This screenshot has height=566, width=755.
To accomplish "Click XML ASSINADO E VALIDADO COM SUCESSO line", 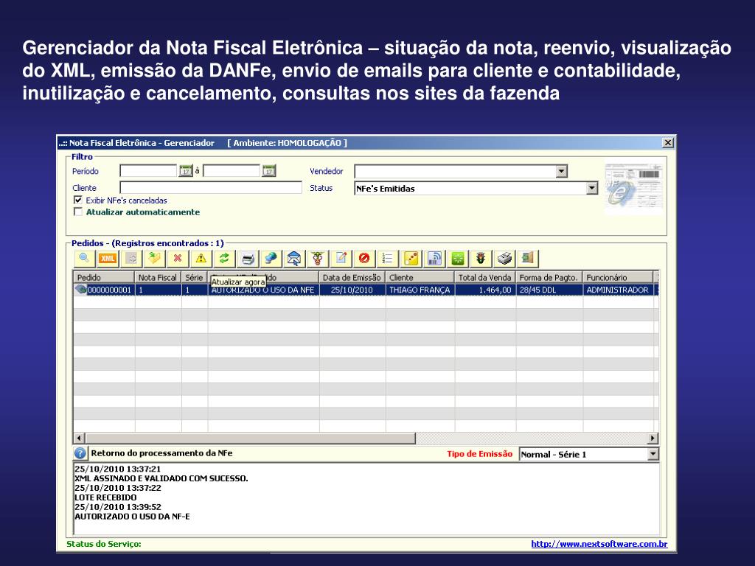I will (161, 478).
